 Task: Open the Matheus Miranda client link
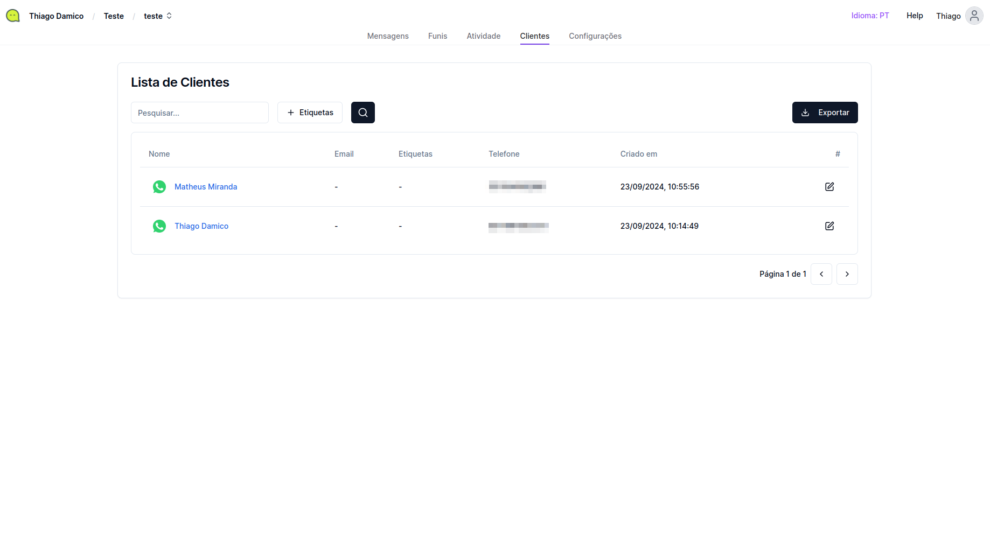[x=206, y=187]
